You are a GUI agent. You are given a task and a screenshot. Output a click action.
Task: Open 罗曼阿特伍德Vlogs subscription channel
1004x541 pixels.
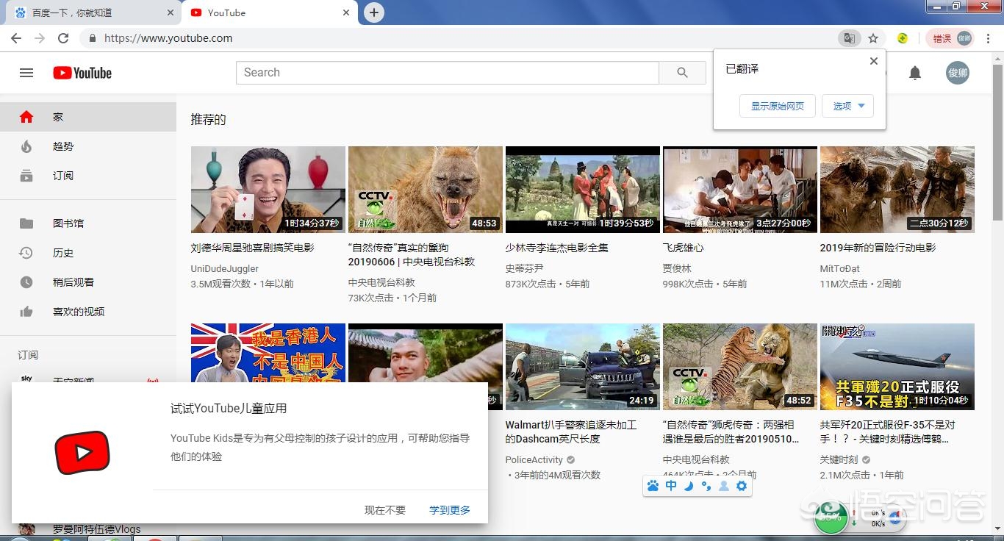[x=88, y=529]
